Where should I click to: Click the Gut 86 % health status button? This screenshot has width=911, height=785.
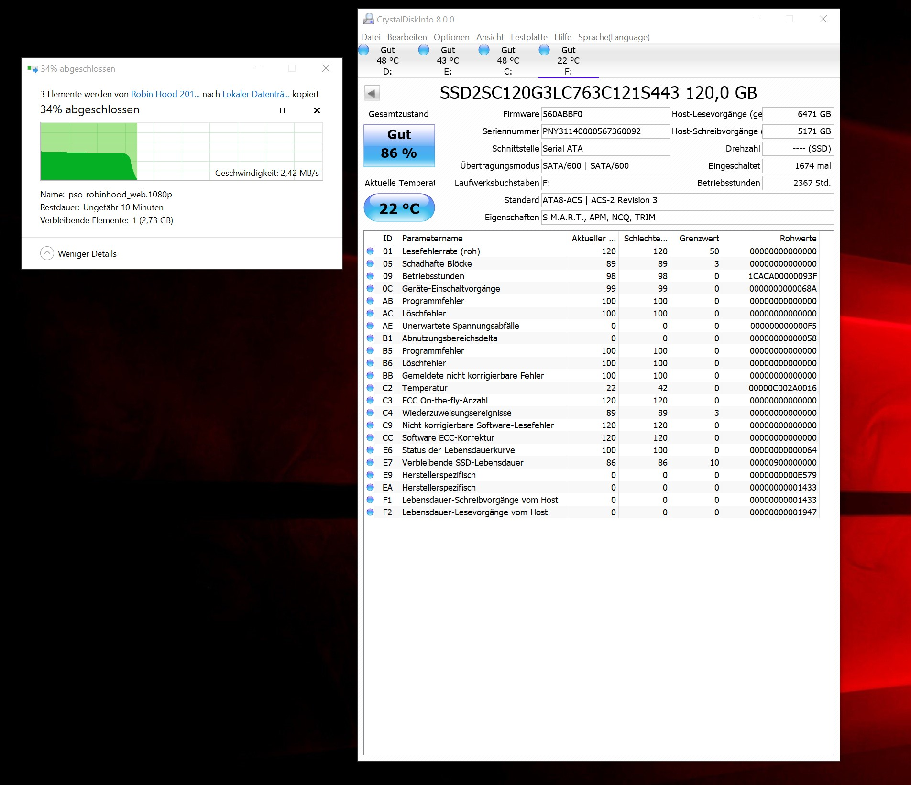pyautogui.click(x=399, y=145)
